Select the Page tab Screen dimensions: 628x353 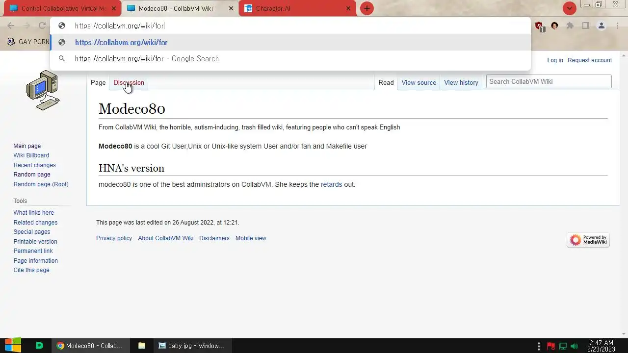click(x=98, y=82)
